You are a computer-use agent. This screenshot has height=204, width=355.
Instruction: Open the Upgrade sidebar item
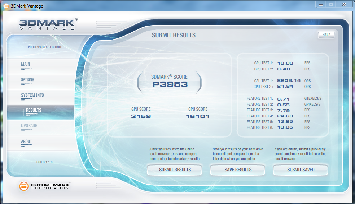(x=29, y=126)
